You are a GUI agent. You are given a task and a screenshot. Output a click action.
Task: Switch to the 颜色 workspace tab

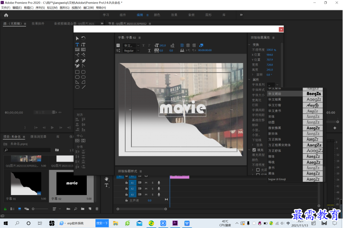click(157, 15)
